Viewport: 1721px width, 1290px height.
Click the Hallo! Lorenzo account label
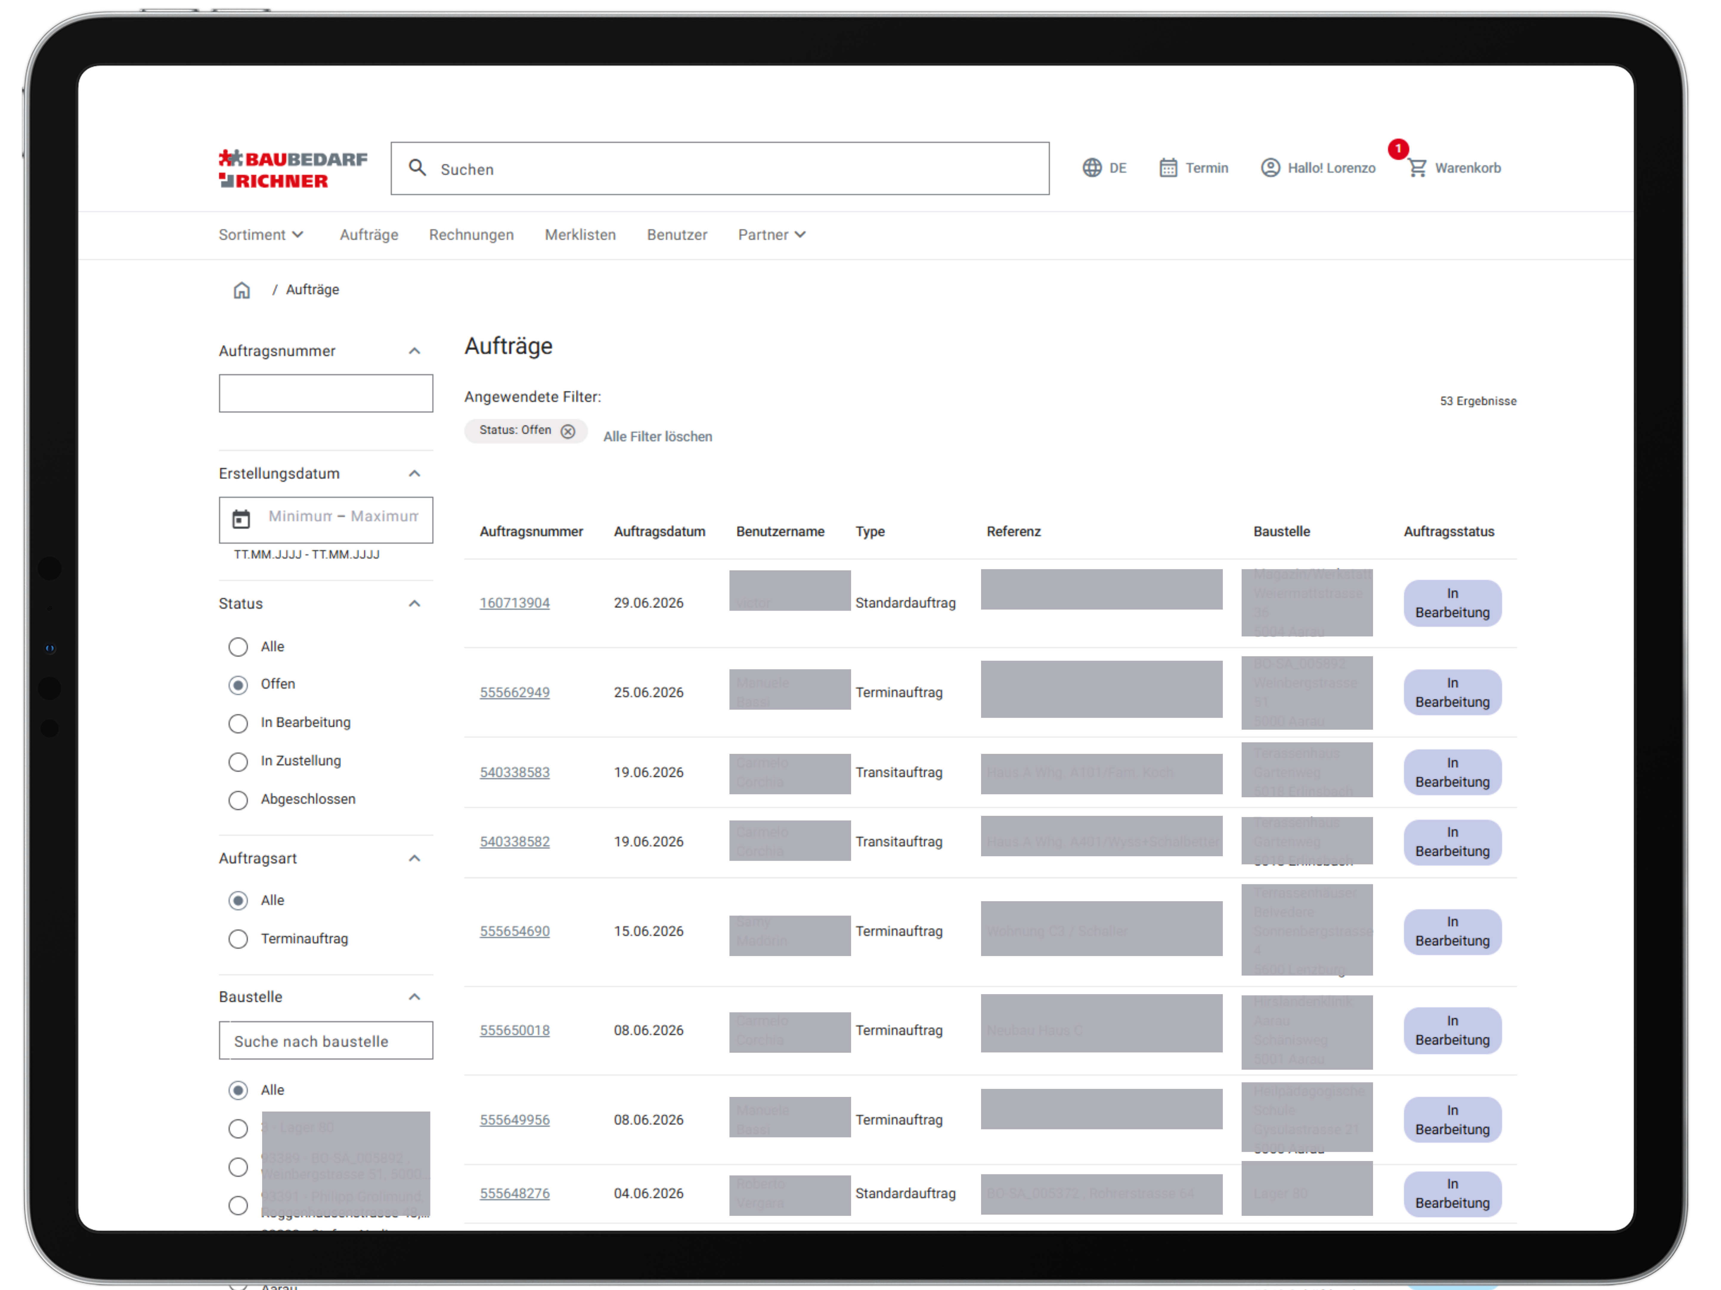pos(1331,169)
